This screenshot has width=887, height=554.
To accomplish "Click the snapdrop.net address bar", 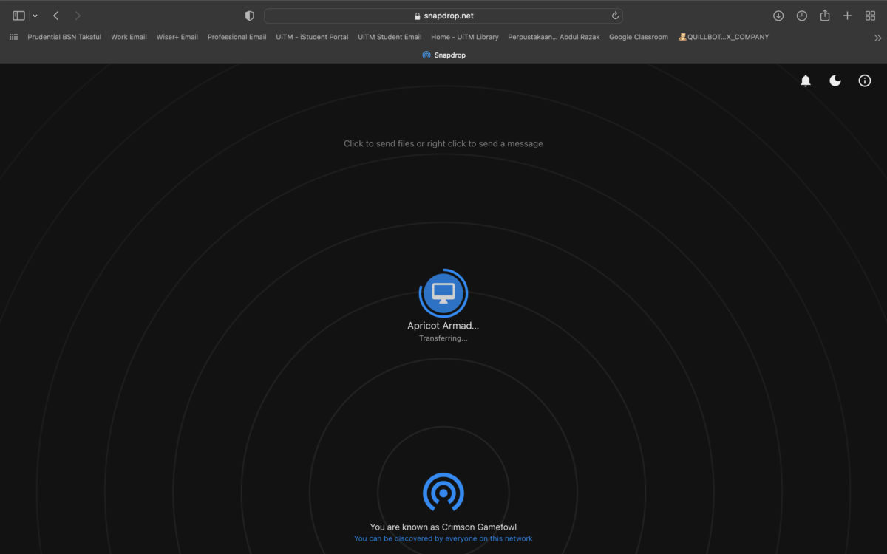I will coord(443,16).
